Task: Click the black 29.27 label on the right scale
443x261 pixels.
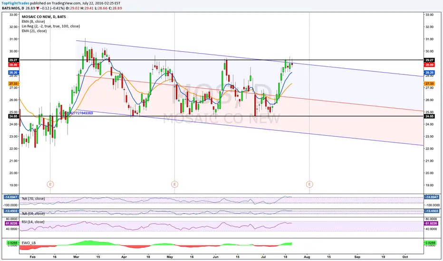Action: [x=429, y=60]
